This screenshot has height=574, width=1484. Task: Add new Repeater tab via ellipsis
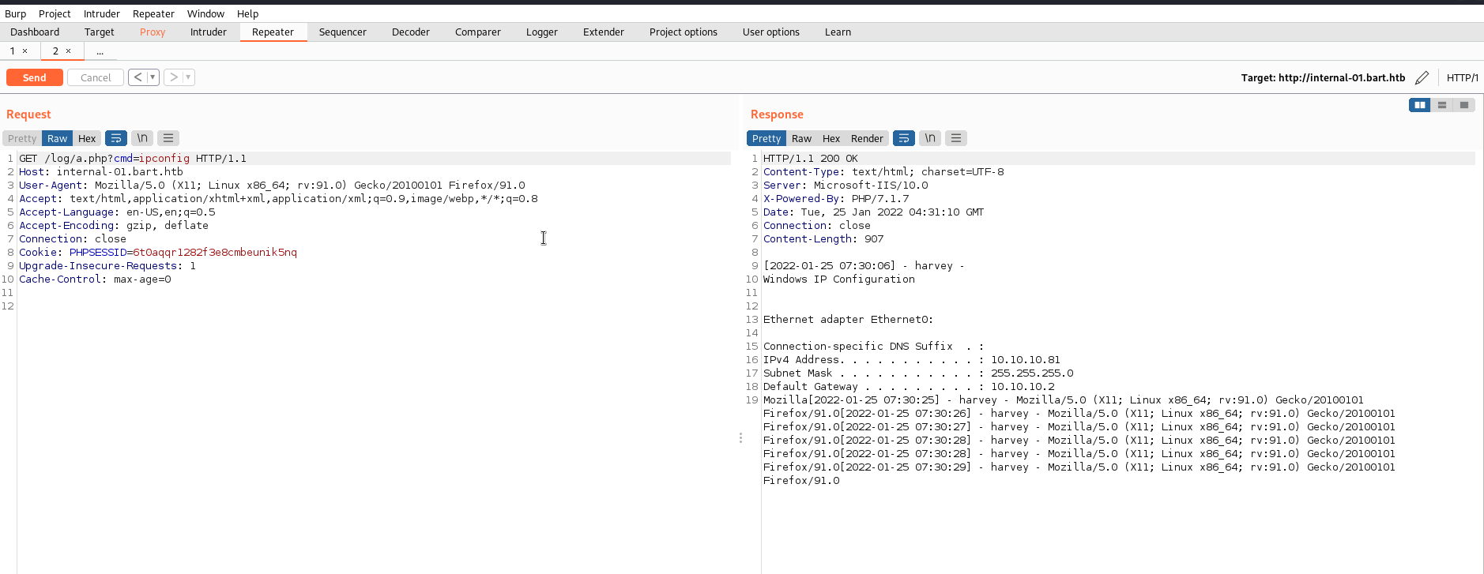100,51
